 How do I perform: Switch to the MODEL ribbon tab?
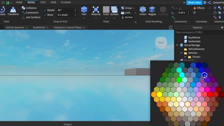(31, 2)
